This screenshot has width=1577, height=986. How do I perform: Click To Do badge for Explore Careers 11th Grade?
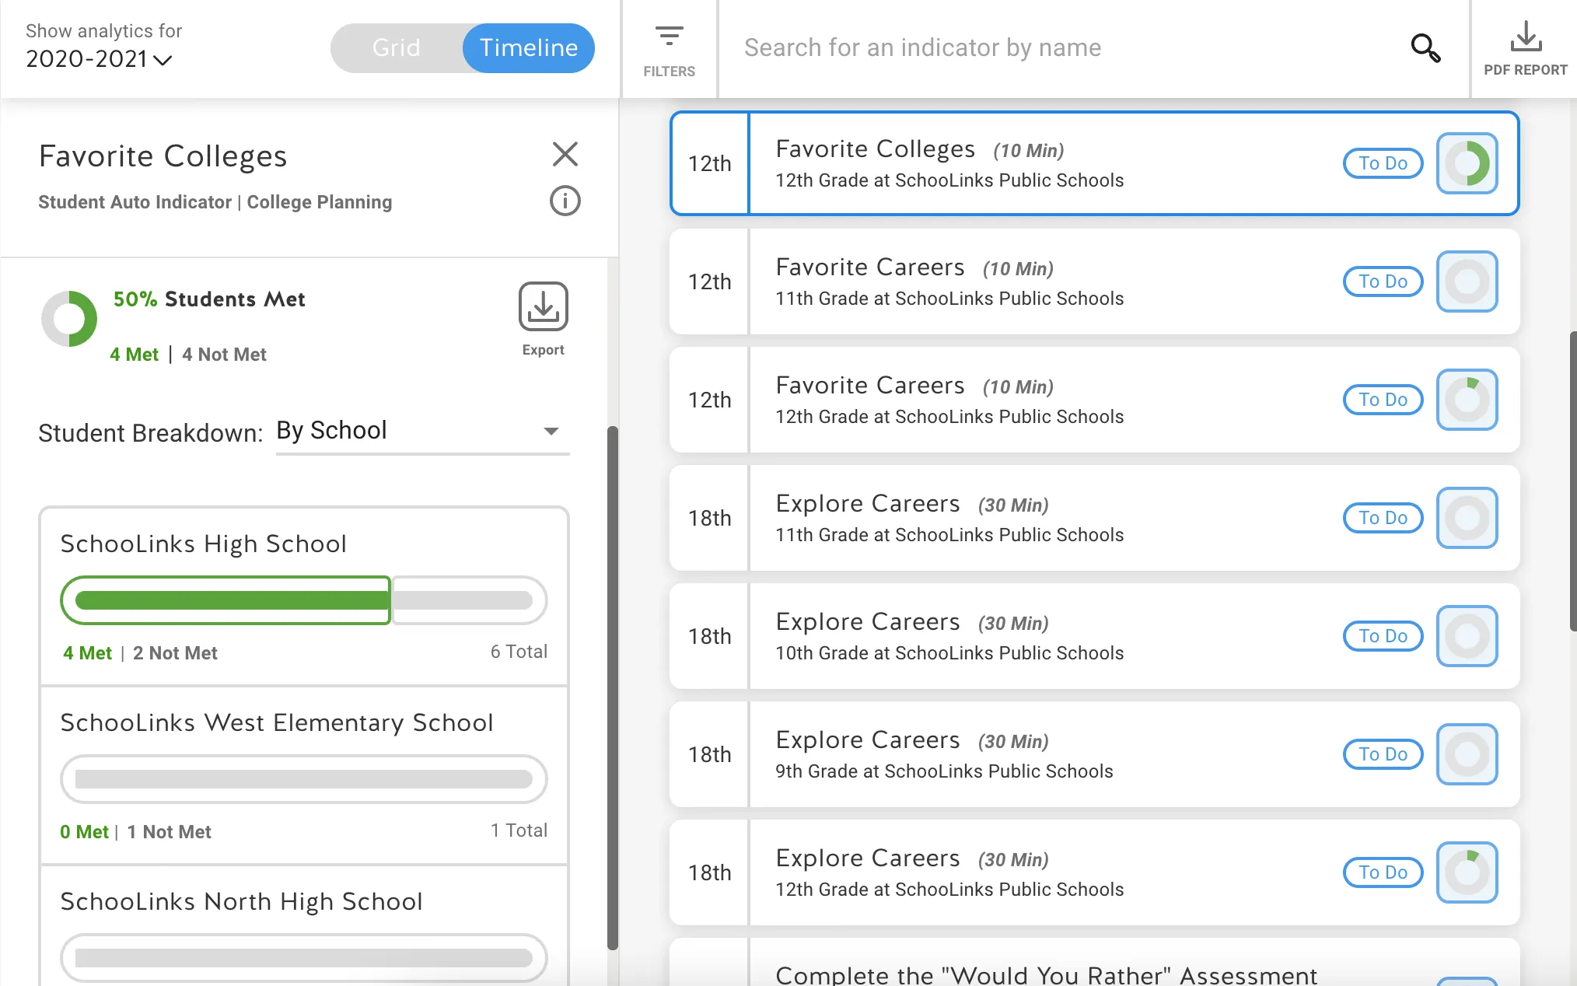pyautogui.click(x=1383, y=518)
